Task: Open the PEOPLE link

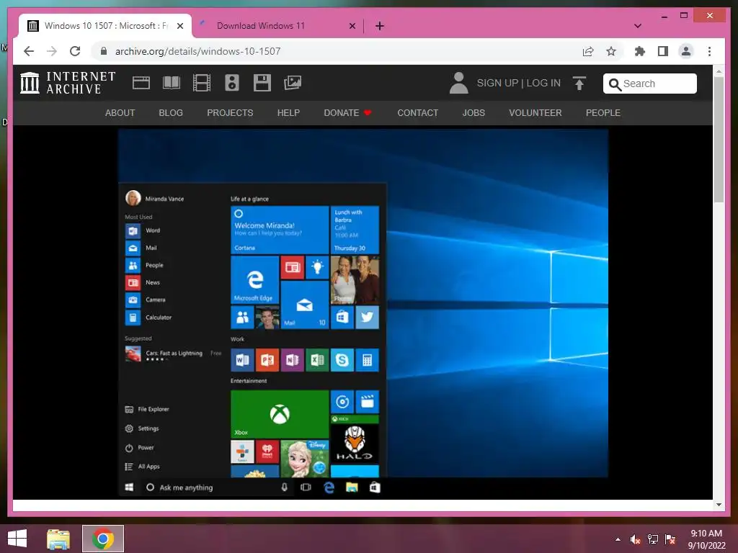Action: pos(603,113)
